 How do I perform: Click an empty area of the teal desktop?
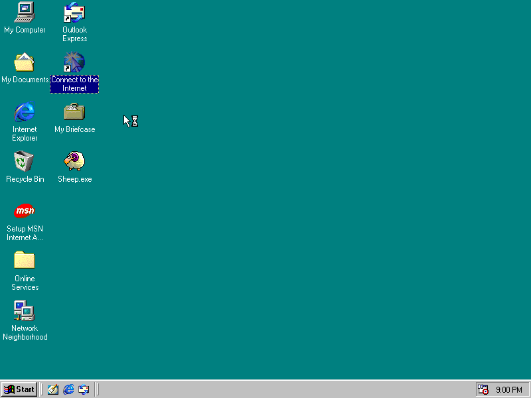[299, 199]
